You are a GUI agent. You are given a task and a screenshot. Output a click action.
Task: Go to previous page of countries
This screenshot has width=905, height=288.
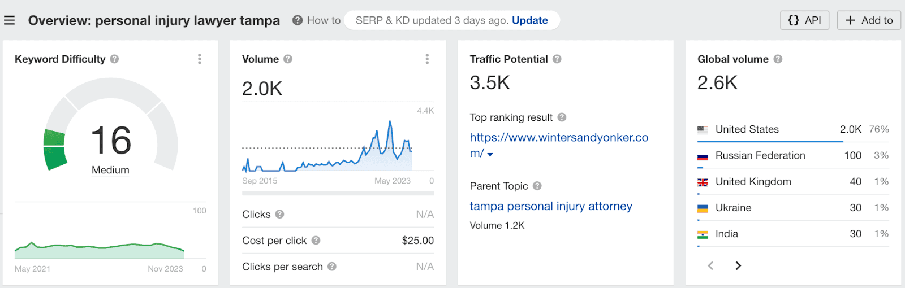[711, 265]
